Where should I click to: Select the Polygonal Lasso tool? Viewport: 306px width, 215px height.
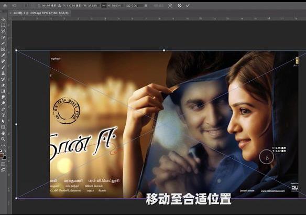pos(3,31)
